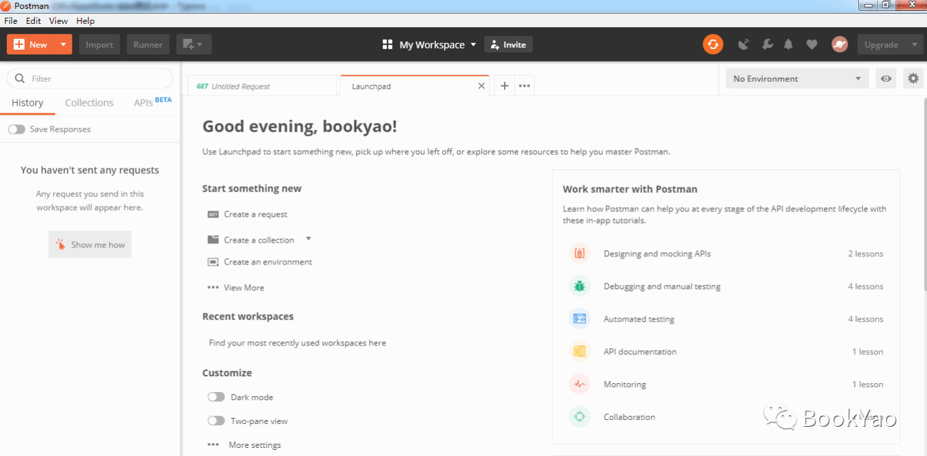Open the Automated testing lesson row

(x=726, y=319)
